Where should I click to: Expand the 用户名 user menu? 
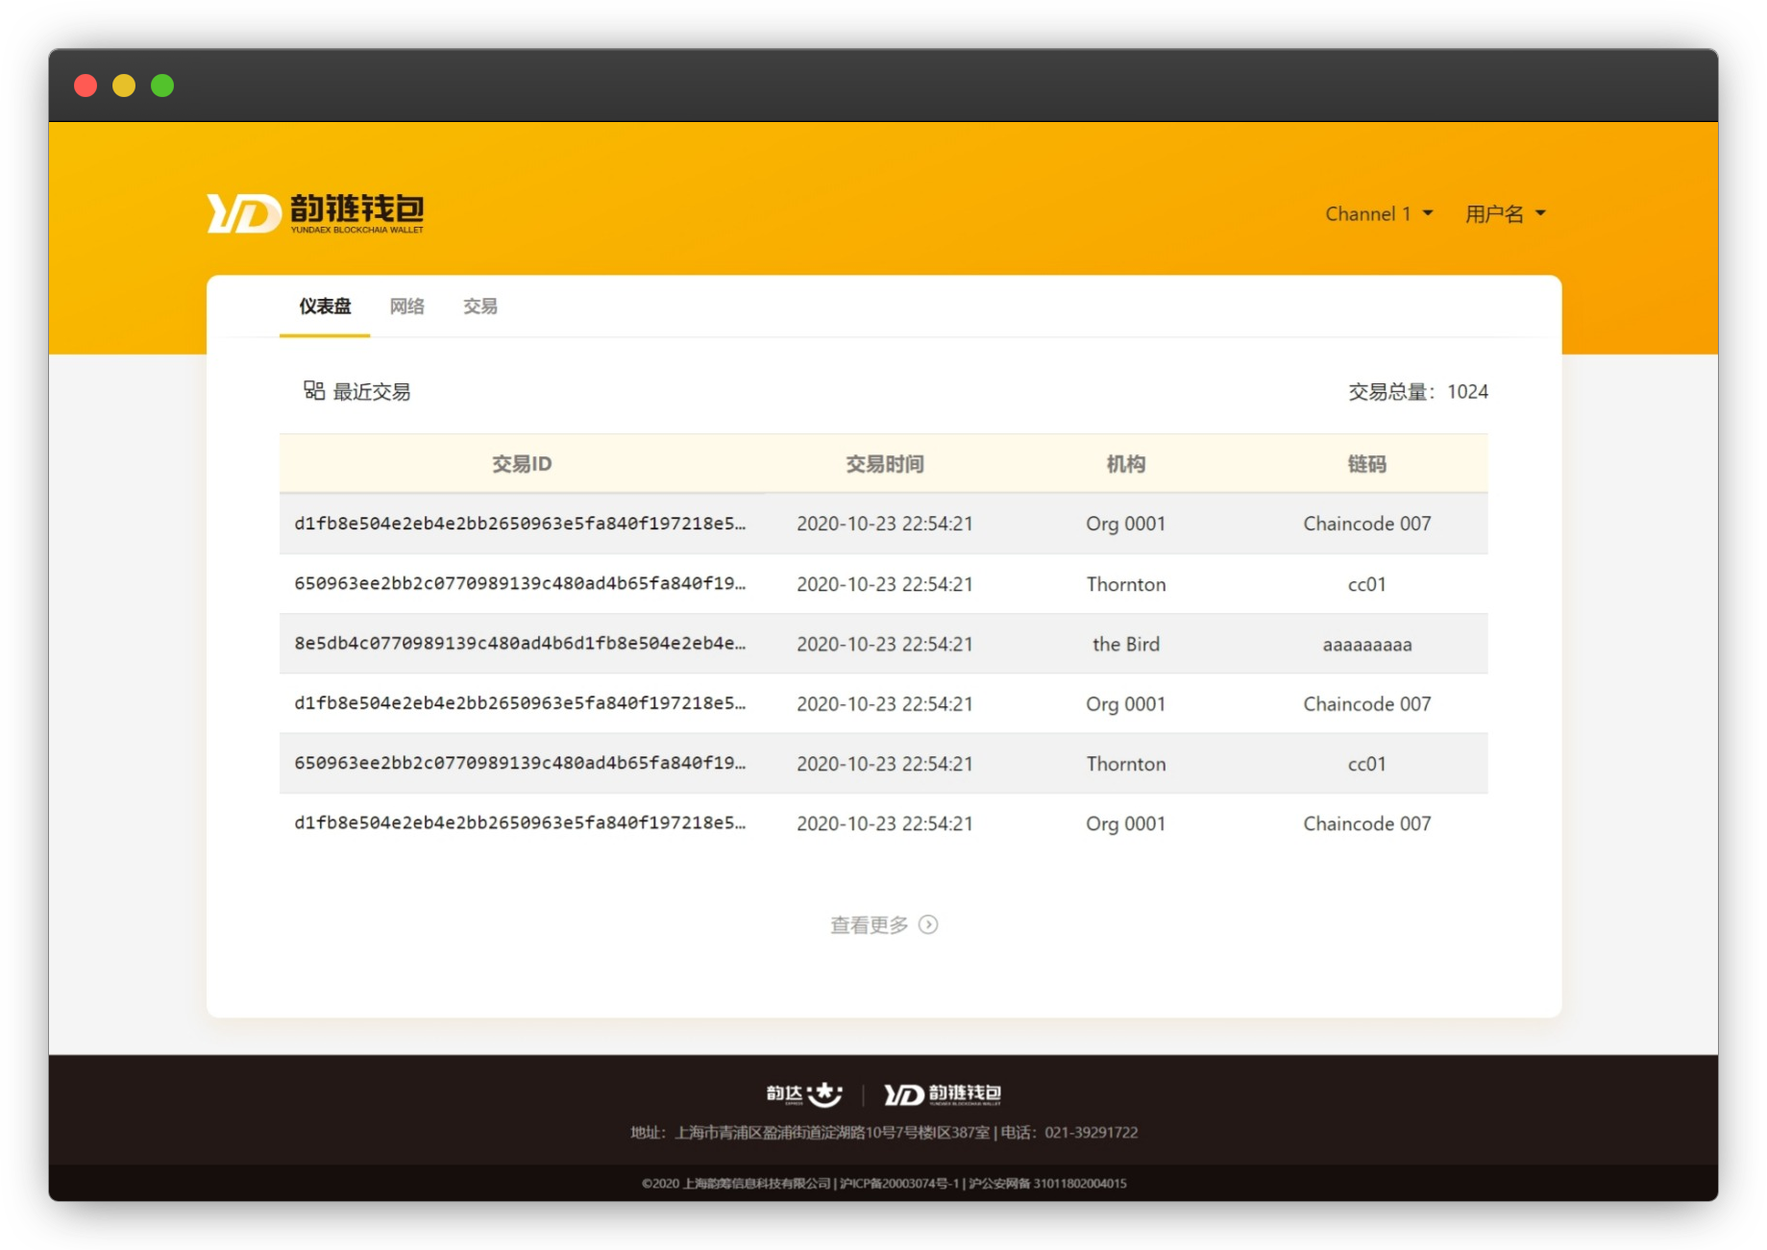pyautogui.click(x=1505, y=213)
